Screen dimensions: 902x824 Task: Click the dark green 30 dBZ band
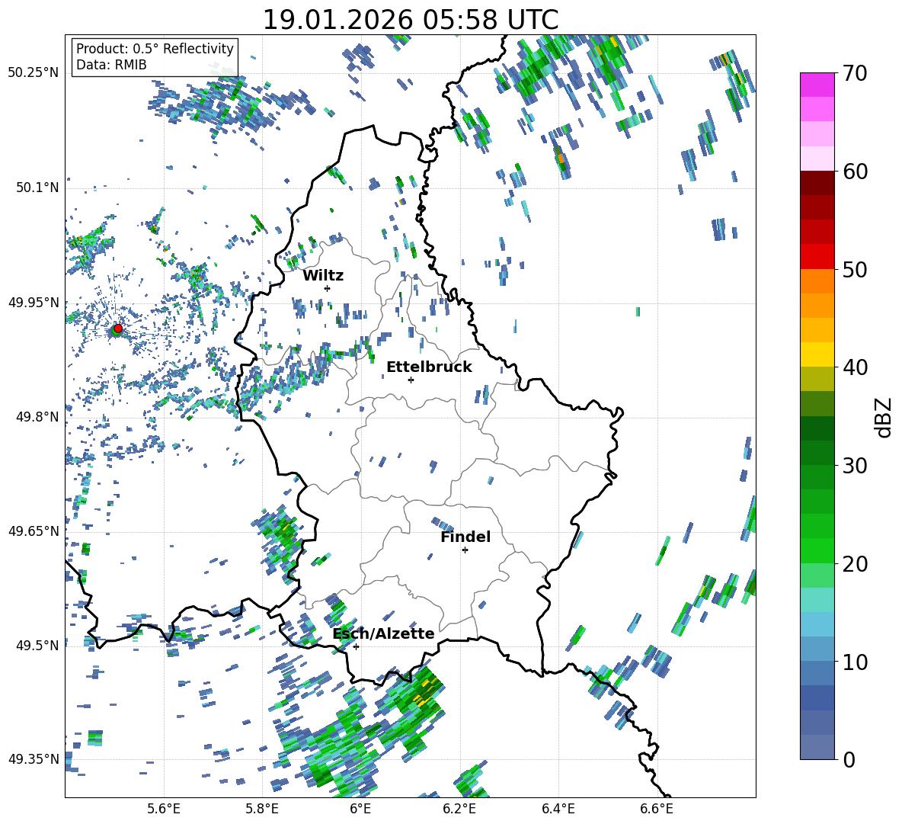tap(817, 452)
